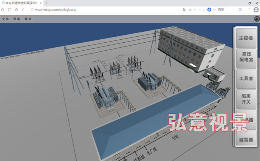This screenshot has height=161, width=260.
Task: Open the 界面 menu
Action: coord(17,19)
